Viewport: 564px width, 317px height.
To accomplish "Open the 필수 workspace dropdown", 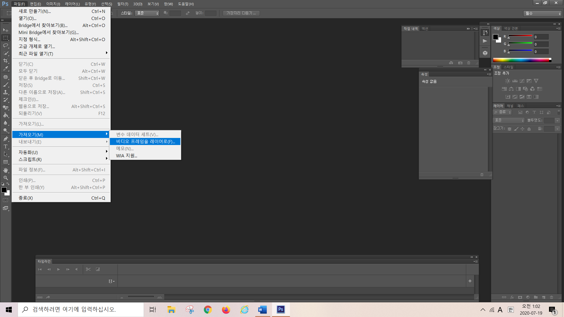I will click(542, 14).
